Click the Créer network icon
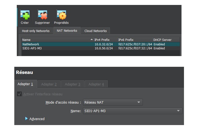The height and width of the screenshot is (130, 198). point(25,15)
